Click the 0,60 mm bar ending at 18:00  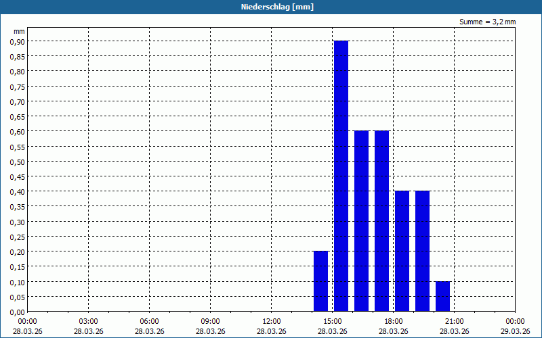click(x=381, y=221)
